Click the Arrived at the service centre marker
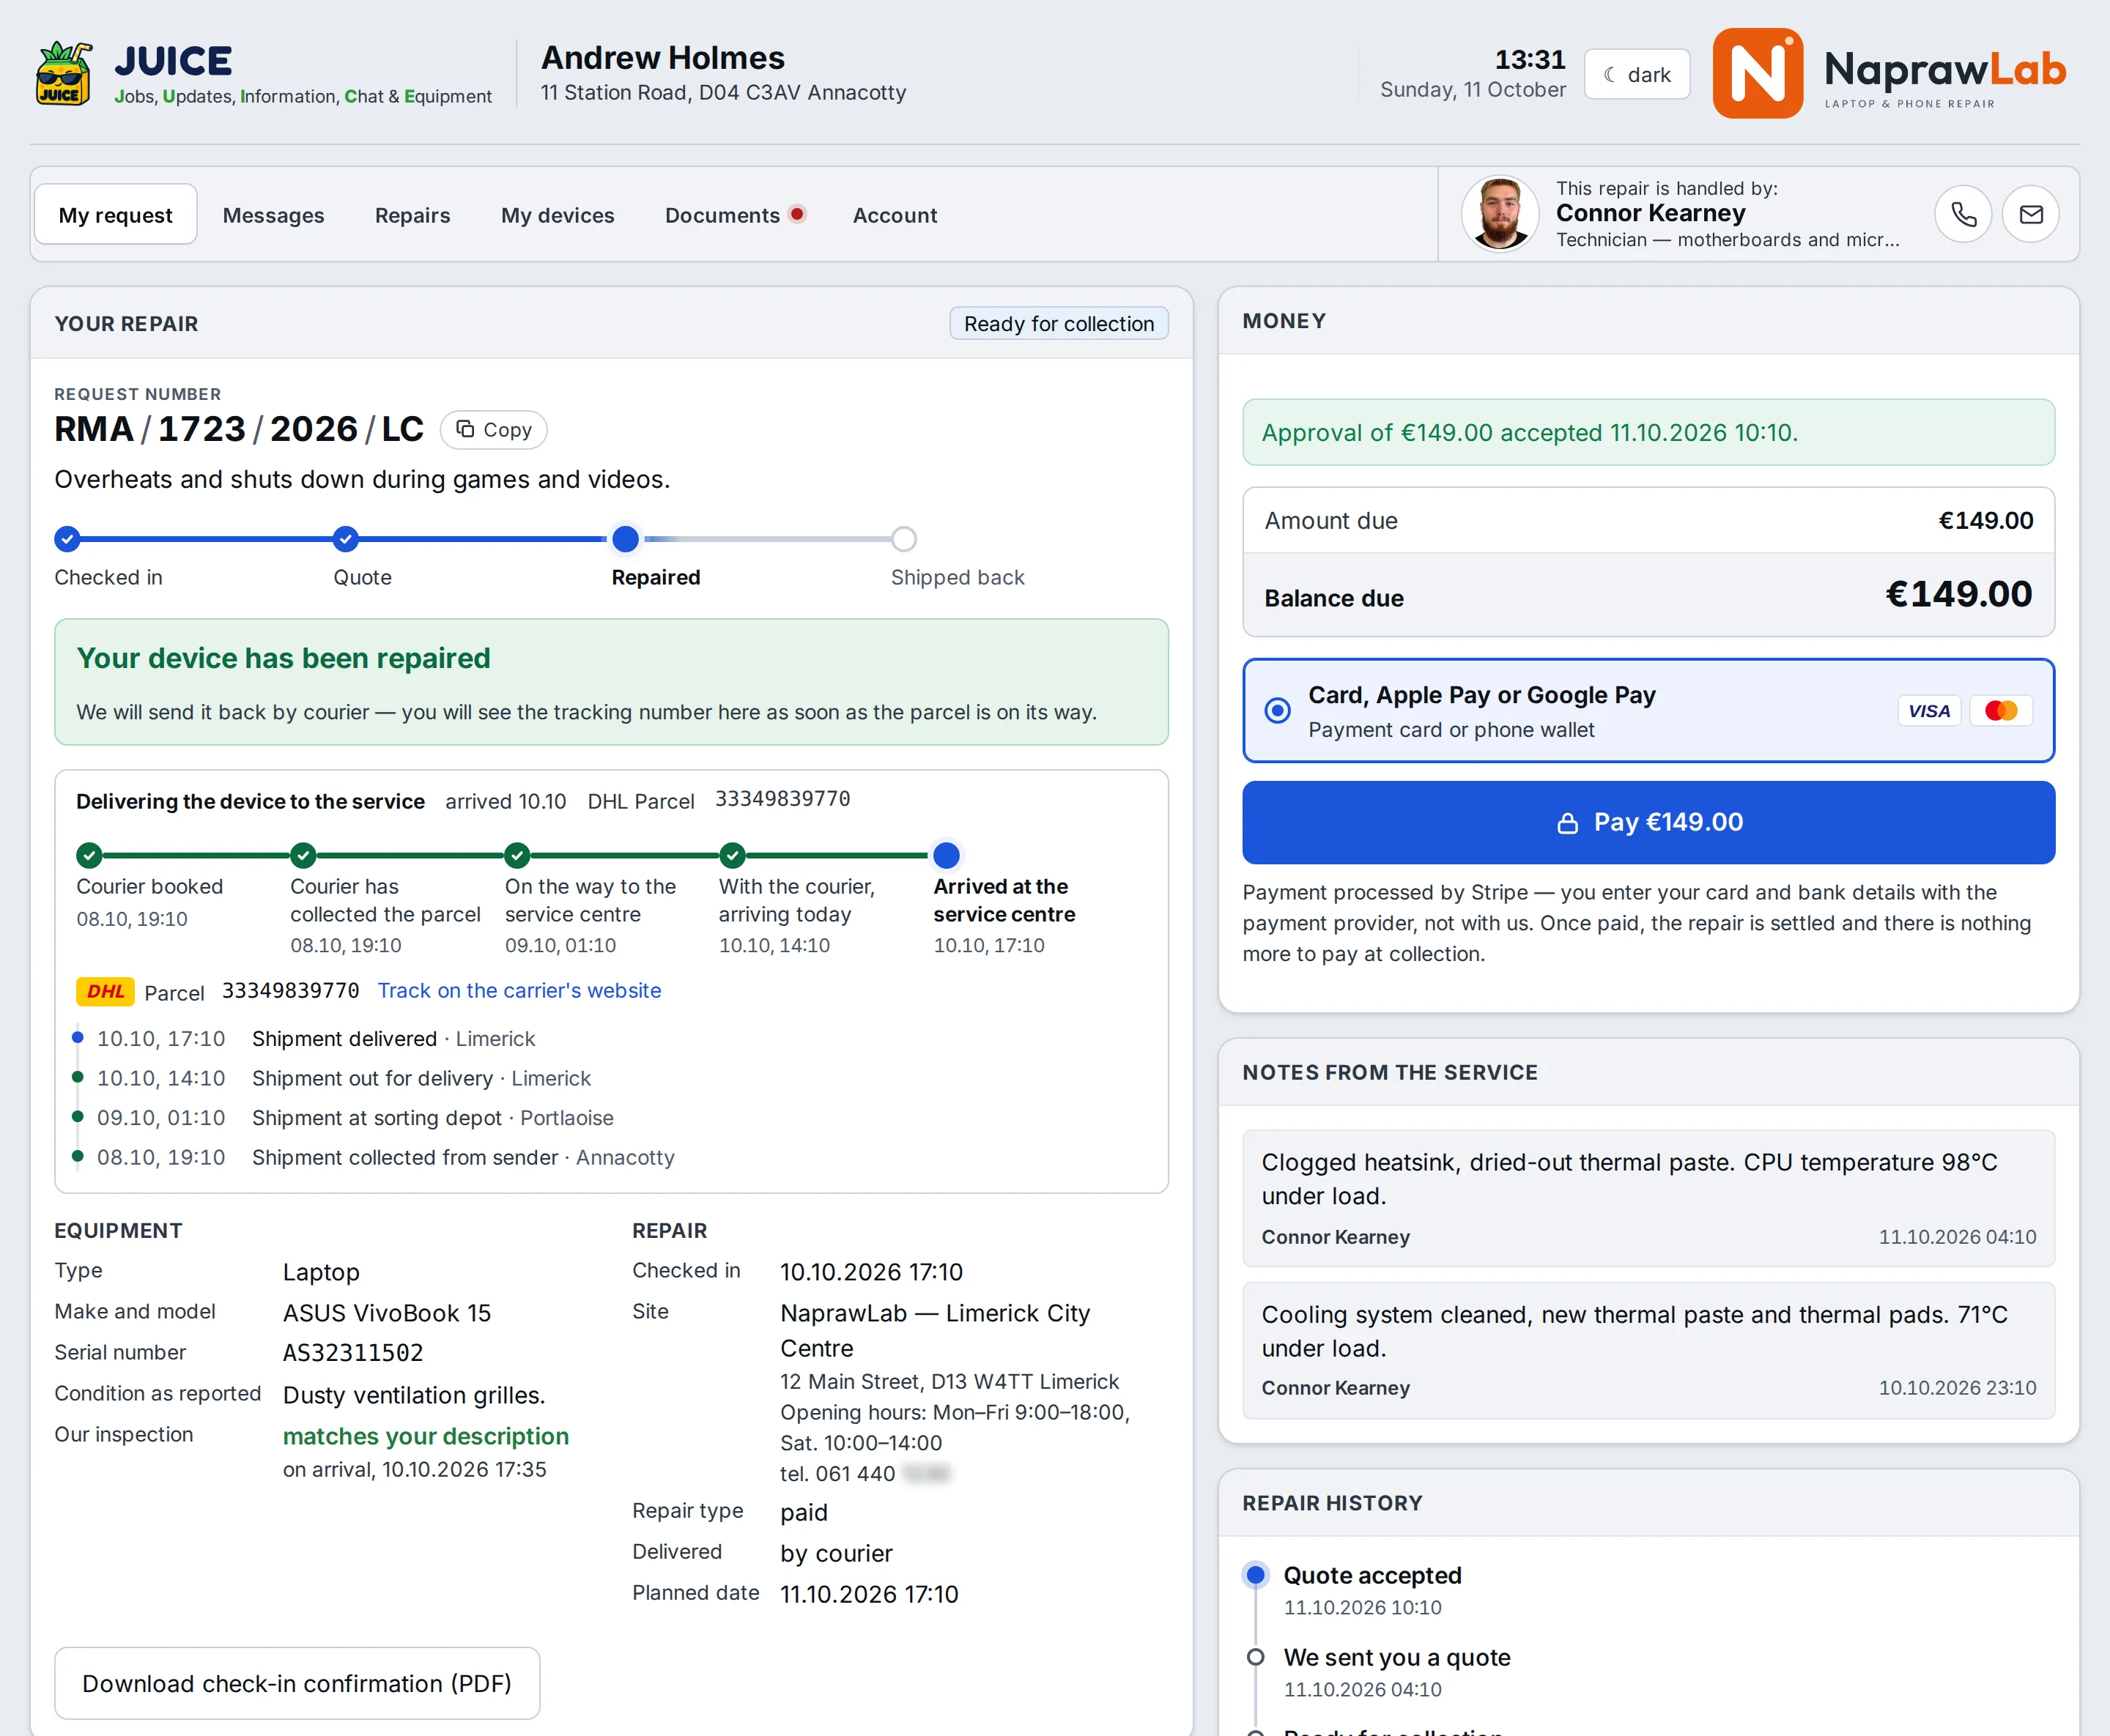Screen dimensions: 2110x1736 coord(947,855)
